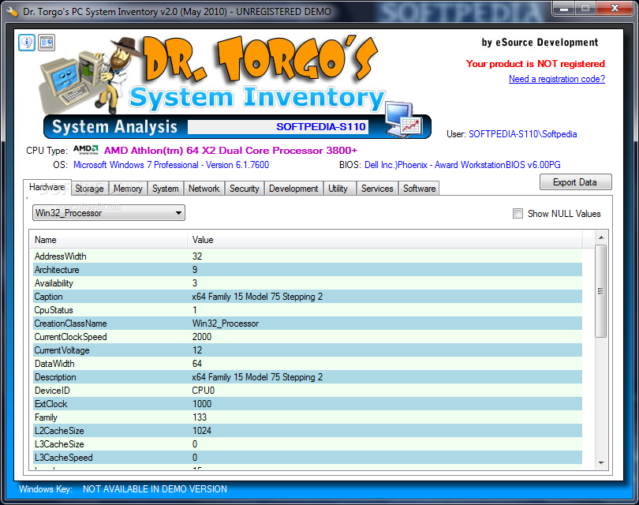This screenshot has height=505, width=639.
Task: Select the Availability row
Action: tap(306, 282)
